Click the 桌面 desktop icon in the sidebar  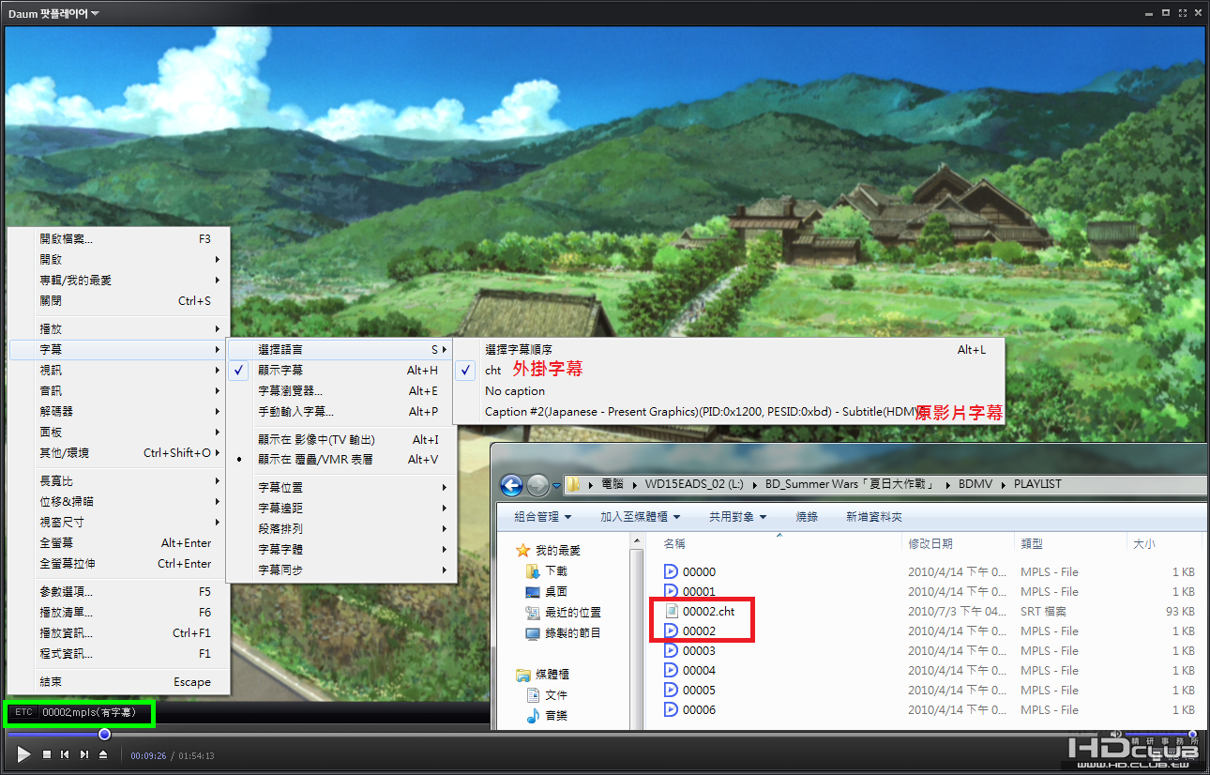coord(533,591)
